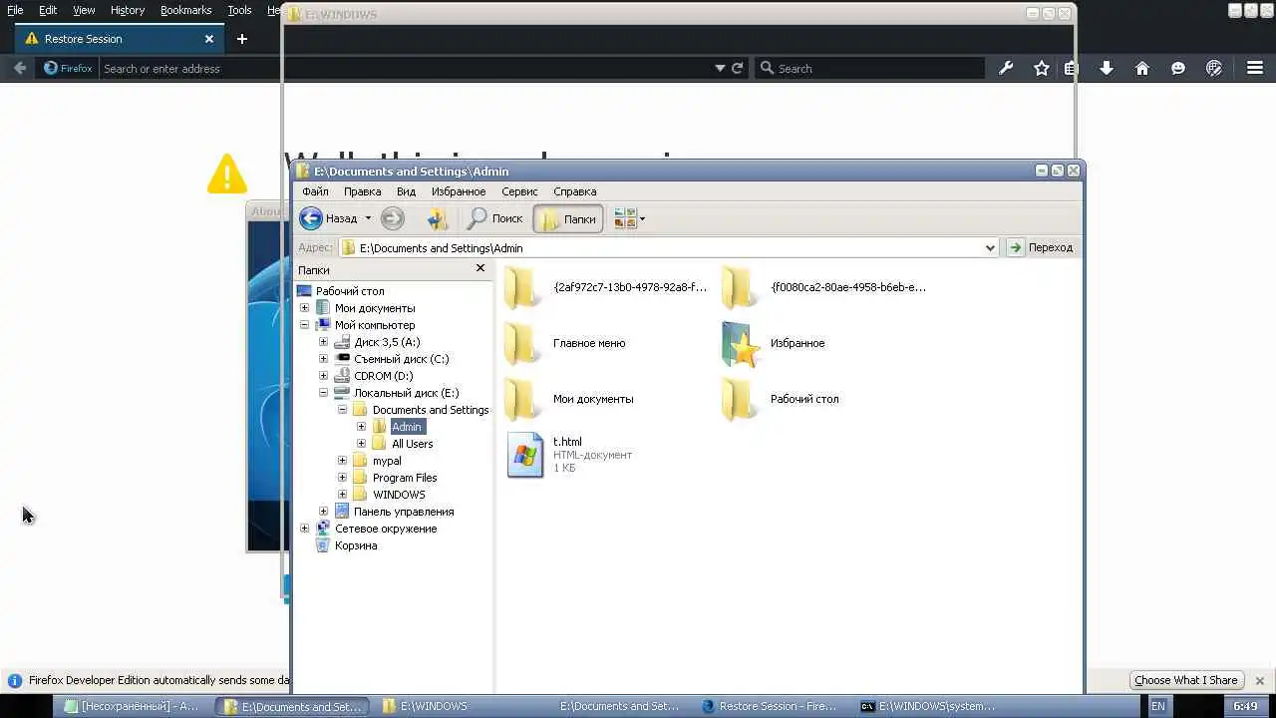
Task: Expand Мои документы tree node
Action: [x=305, y=308]
